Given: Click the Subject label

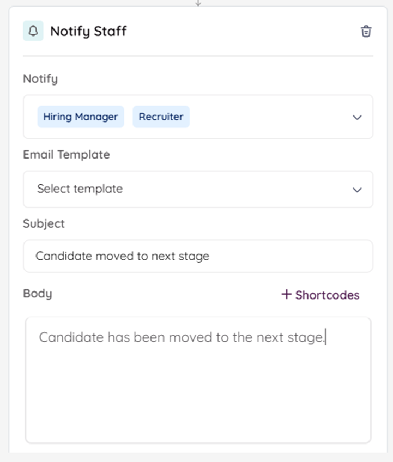Looking at the screenshot, I should coord(44,223).
